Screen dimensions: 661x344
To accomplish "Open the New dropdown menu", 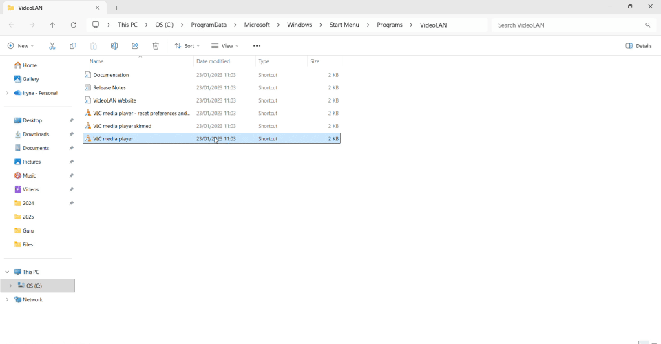I will point(20,46).
